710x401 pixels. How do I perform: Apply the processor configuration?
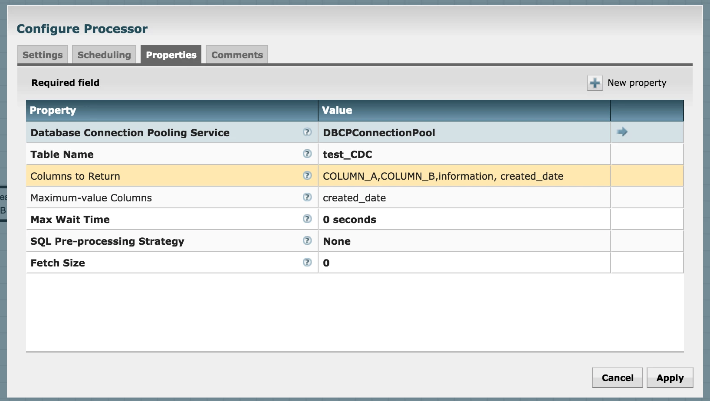click(670, 378)
